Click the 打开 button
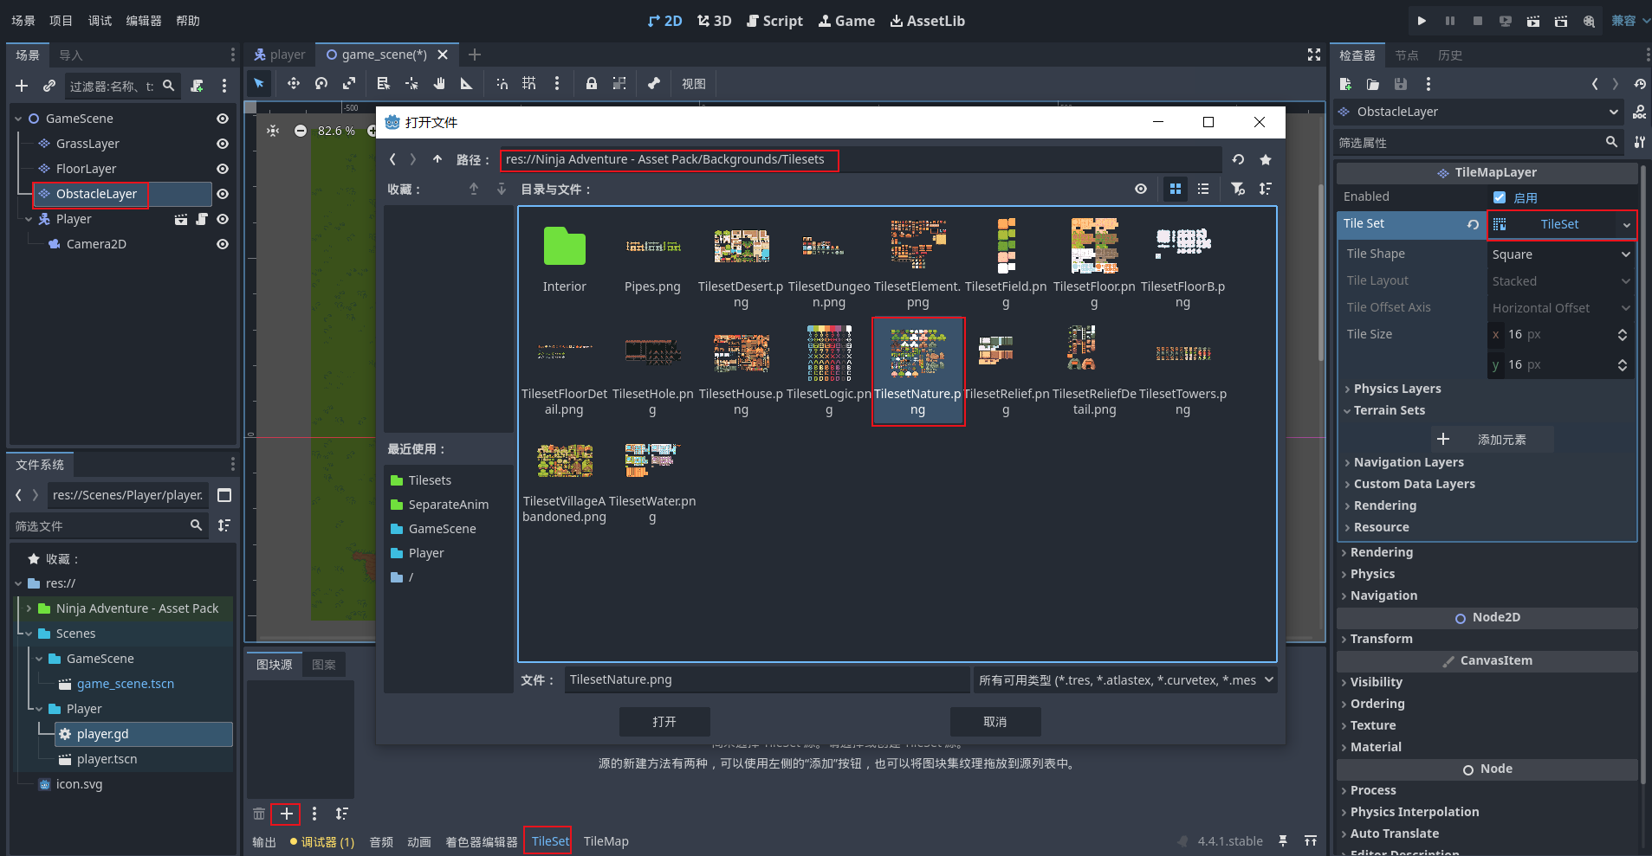This screenshot has height=856, width=1652. click(x=664, y=722)
